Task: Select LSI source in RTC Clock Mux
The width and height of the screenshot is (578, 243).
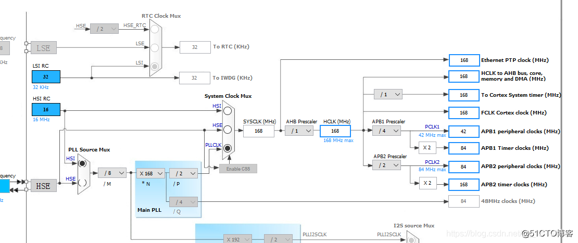Action: 155,66
